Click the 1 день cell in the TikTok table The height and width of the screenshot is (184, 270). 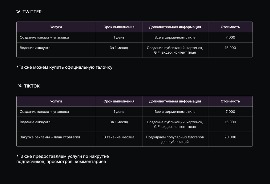119,112
